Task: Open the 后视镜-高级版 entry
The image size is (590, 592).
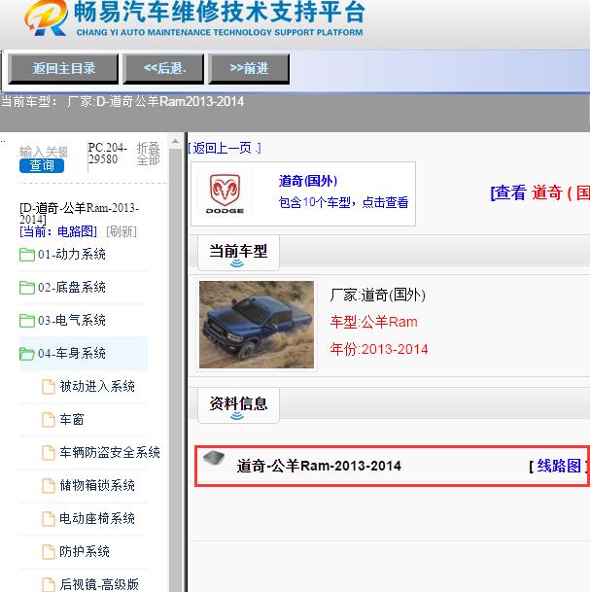Action: tap(99, 584)
